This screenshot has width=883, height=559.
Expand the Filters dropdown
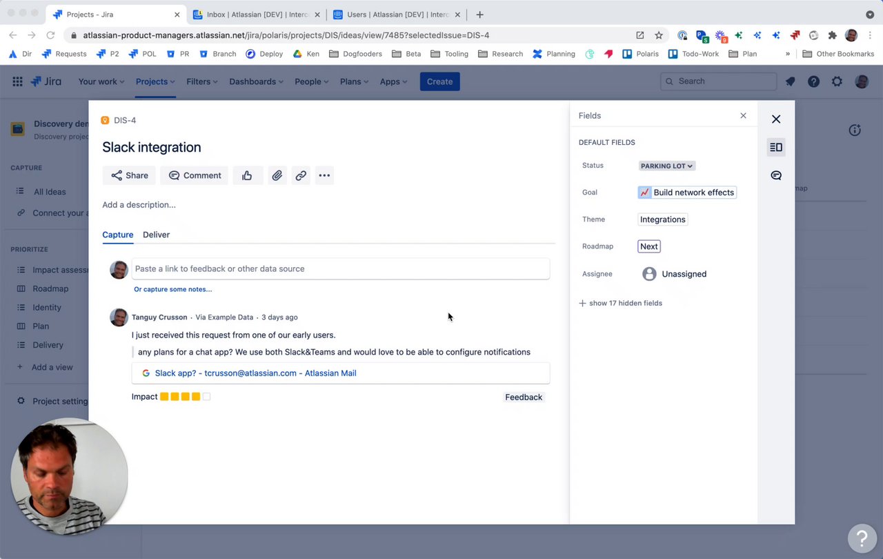pyautogui.click(x=202, y=81)
